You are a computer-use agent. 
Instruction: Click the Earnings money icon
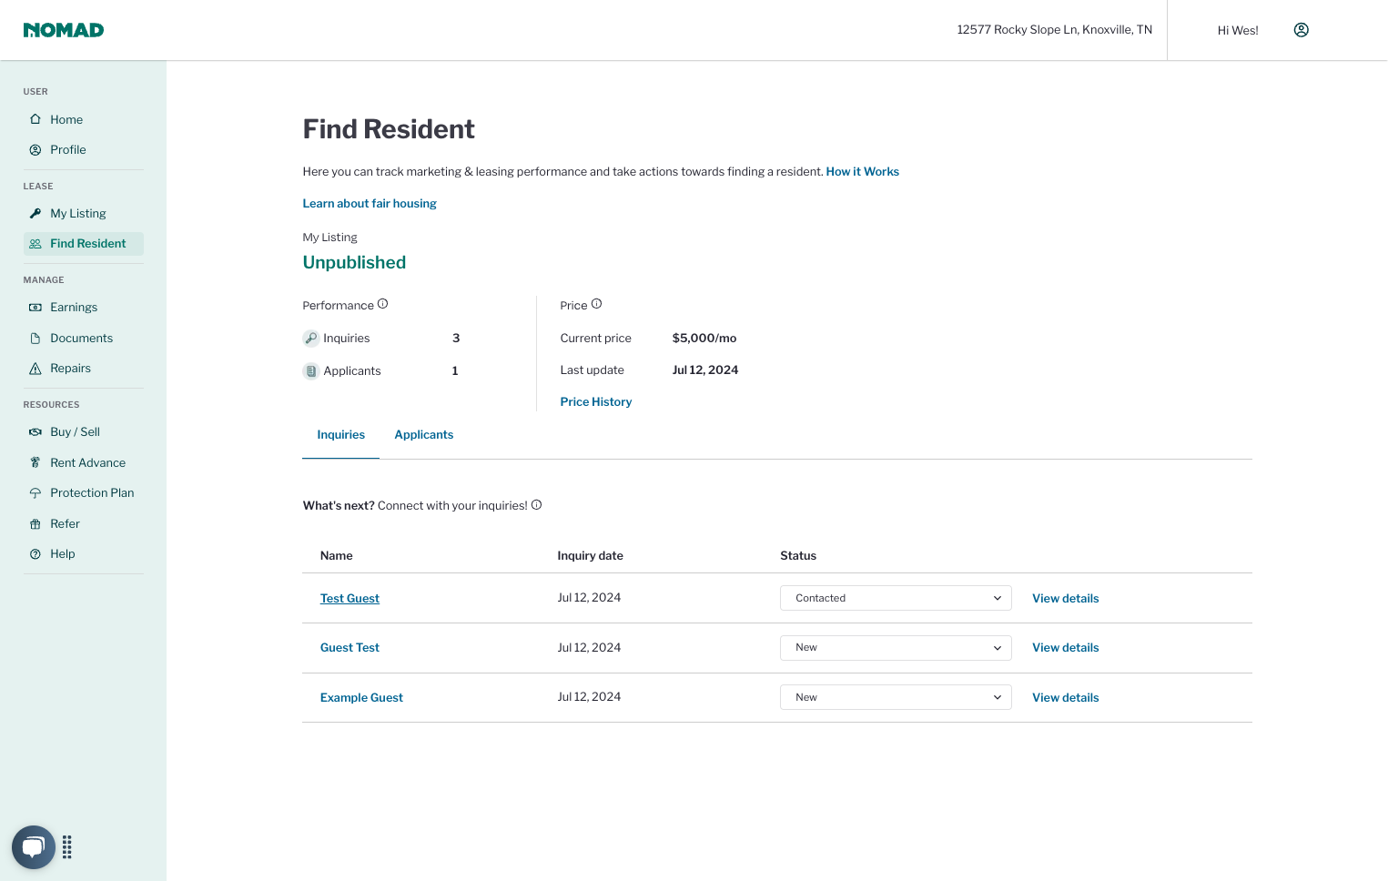coord(35,308)
